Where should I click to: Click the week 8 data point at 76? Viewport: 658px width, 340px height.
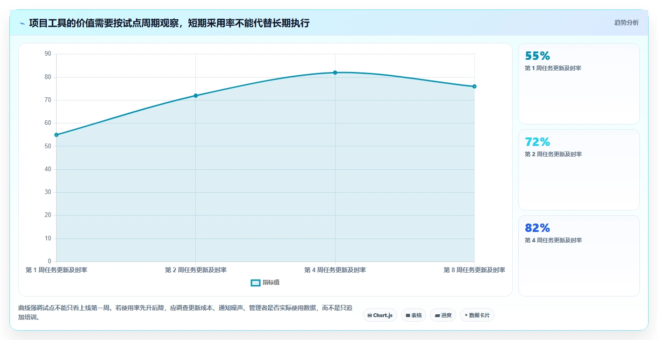[474, 86]
